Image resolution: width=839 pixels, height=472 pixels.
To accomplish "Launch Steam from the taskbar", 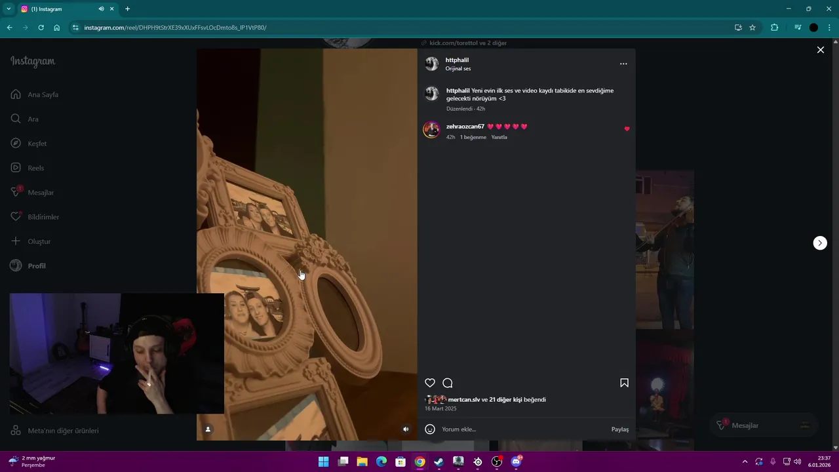I will pyautogui.click(x=439, y=462).
